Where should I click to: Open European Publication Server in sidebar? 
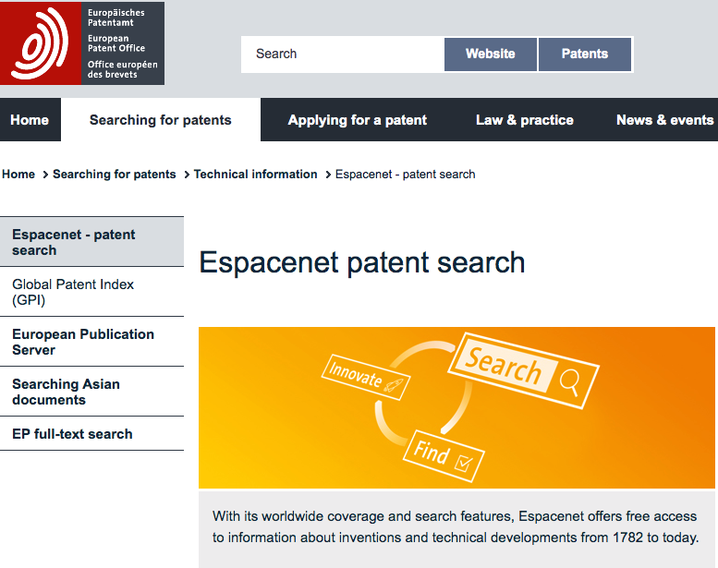click(x=83, y=342)
